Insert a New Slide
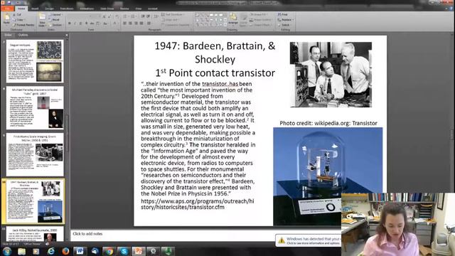The width and height of the screenshot is (455, 256). click(x=43, y=20)
